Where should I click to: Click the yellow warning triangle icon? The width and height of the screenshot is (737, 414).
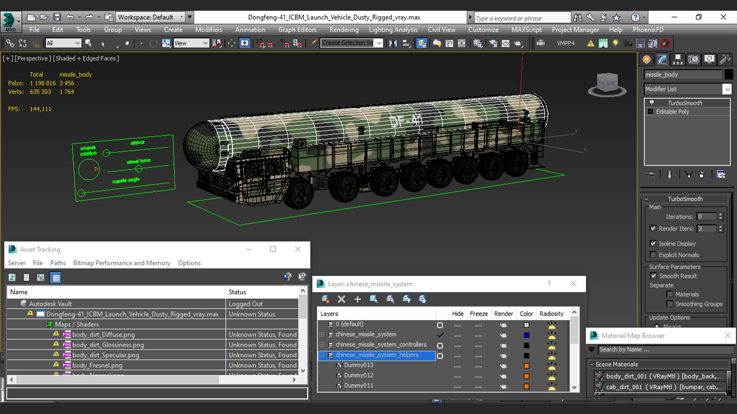coord(591,43)
